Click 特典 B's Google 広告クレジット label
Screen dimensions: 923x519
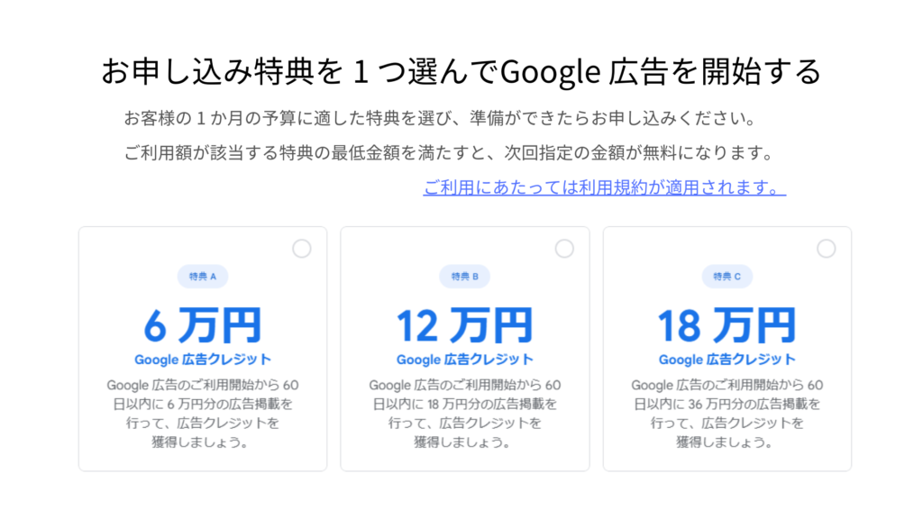(x=464, y=360)
